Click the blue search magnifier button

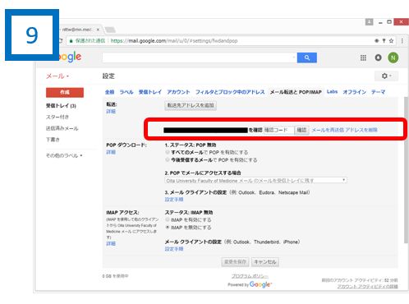pos(307,58)
